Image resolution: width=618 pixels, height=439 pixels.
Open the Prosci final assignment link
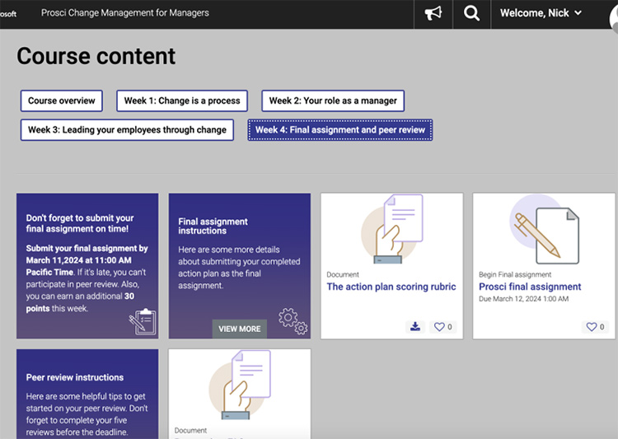pos(530,287)
